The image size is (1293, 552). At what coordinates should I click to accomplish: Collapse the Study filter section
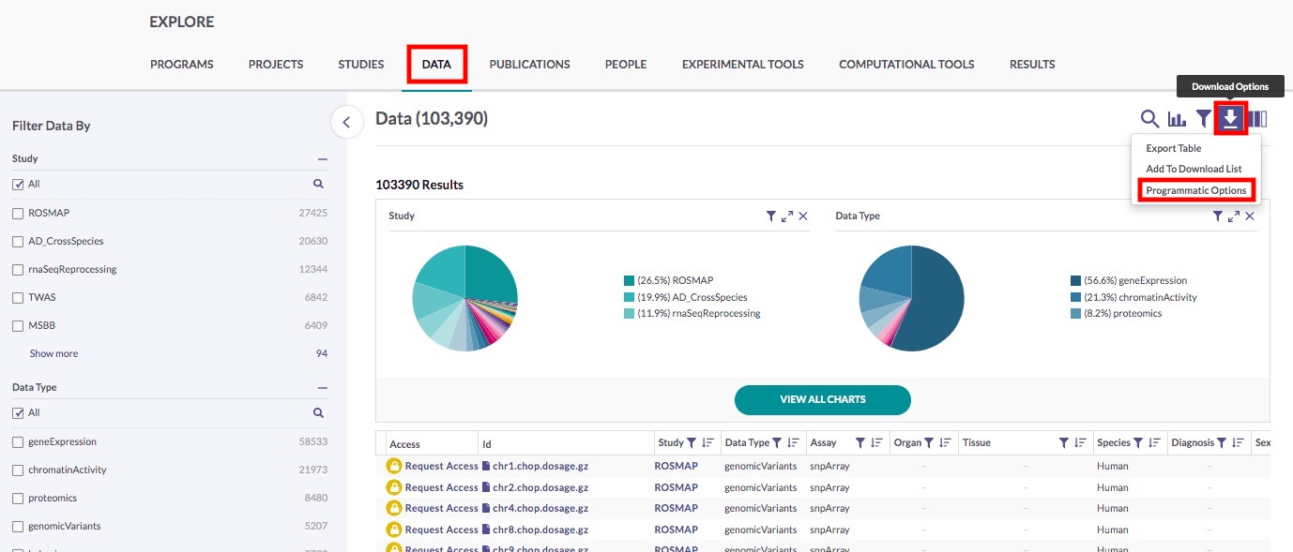tap(322, 159)
